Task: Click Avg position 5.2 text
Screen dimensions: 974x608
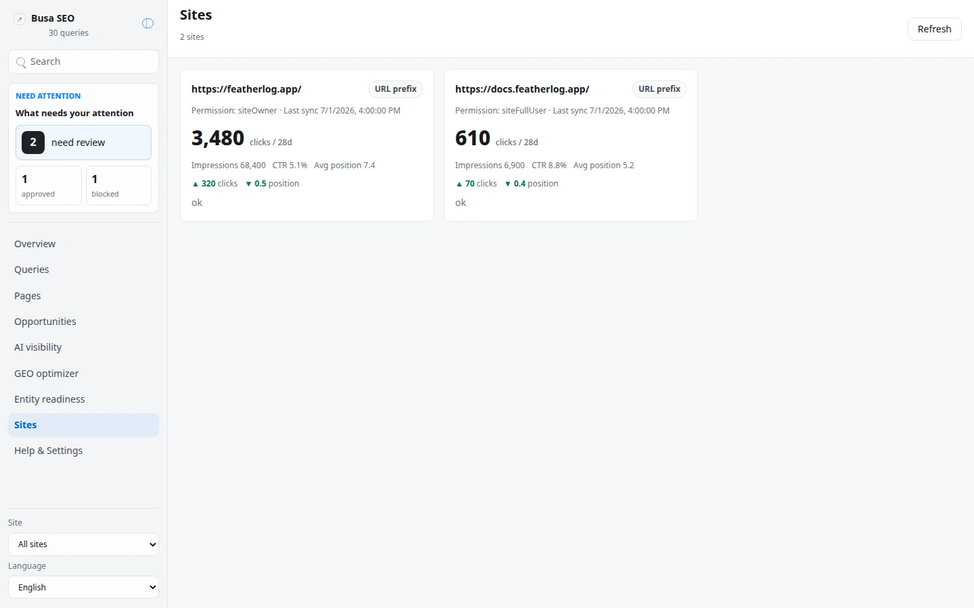Action: click(x=604, y=166)
